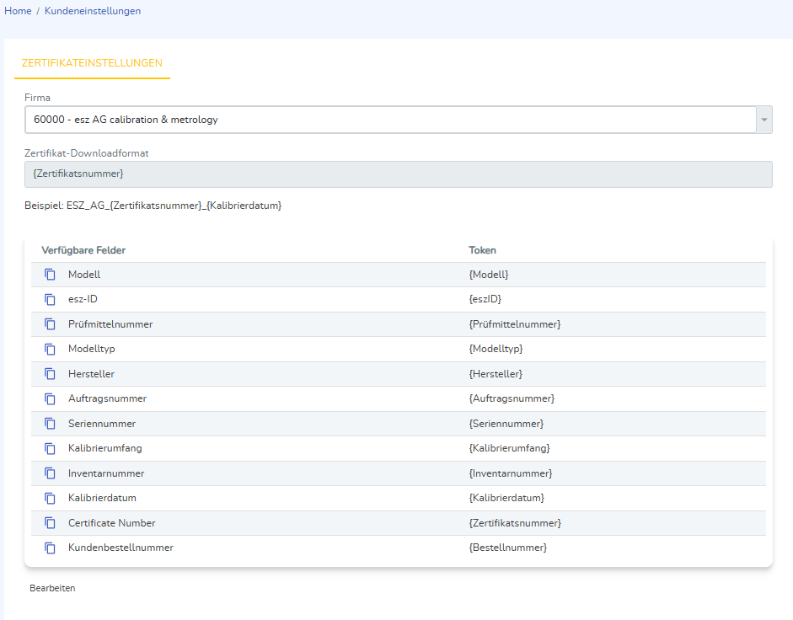Viewport: 793px width, 620px height.
Task: Copy the Auftragsnummer token icon
Action: click(50, 398)
